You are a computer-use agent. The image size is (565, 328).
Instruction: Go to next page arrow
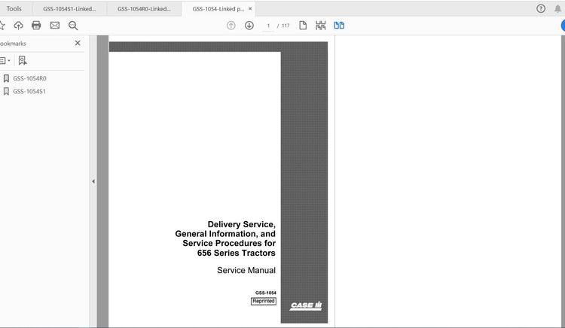249,26
